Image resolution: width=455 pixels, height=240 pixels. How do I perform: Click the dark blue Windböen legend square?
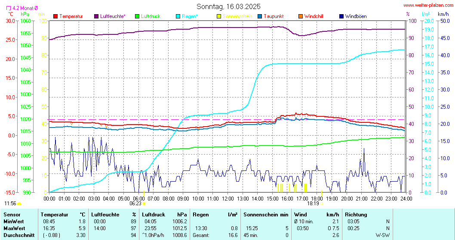pyautogui.click(x=341, y=16)
